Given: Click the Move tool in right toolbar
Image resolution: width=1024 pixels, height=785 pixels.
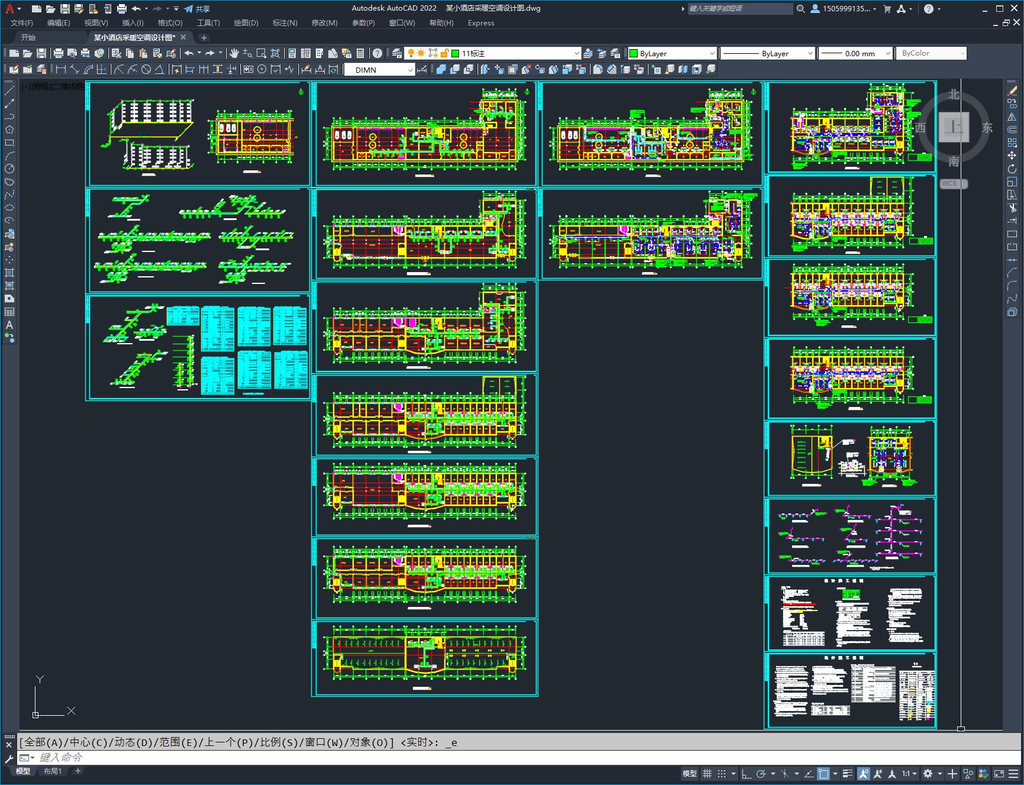Looking at the screenshot, I should 1012,156.
